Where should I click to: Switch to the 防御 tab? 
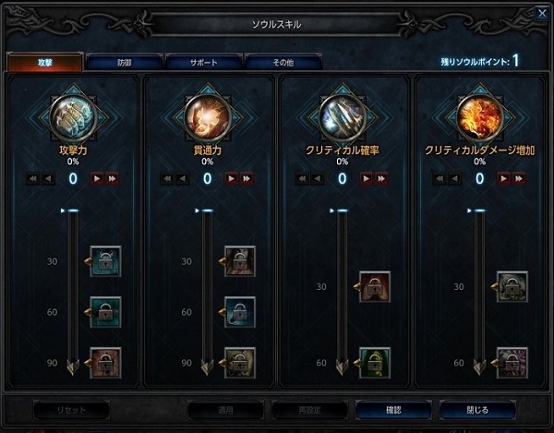(124, 63)
